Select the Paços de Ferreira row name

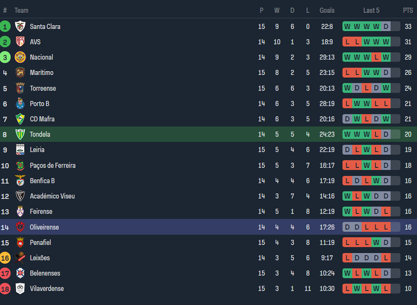52,165
